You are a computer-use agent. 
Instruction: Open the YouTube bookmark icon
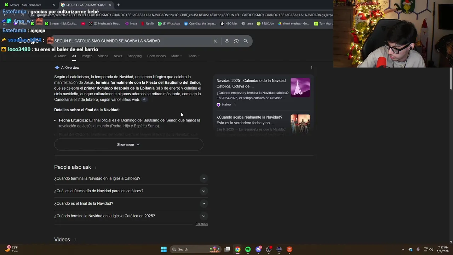pos(83,24)
